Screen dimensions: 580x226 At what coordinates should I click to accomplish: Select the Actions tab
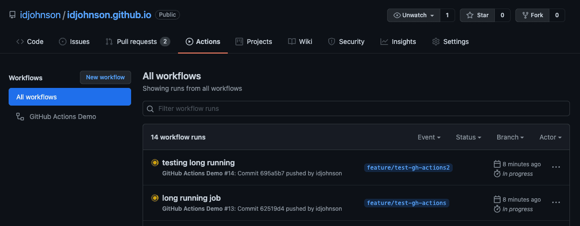click(x=203, y=42)
